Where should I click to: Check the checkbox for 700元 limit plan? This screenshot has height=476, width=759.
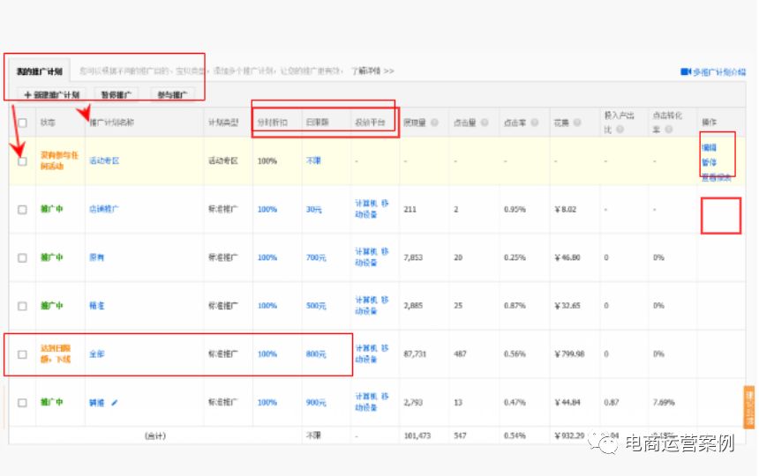point(22,257)
